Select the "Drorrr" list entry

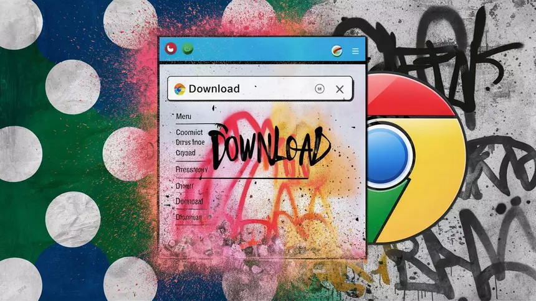click(184, 186)
